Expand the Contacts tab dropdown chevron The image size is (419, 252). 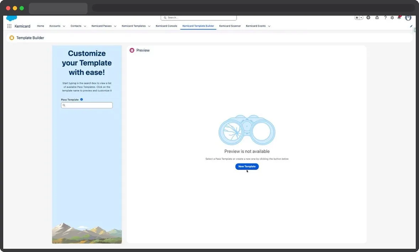click(x=85, y=26)
